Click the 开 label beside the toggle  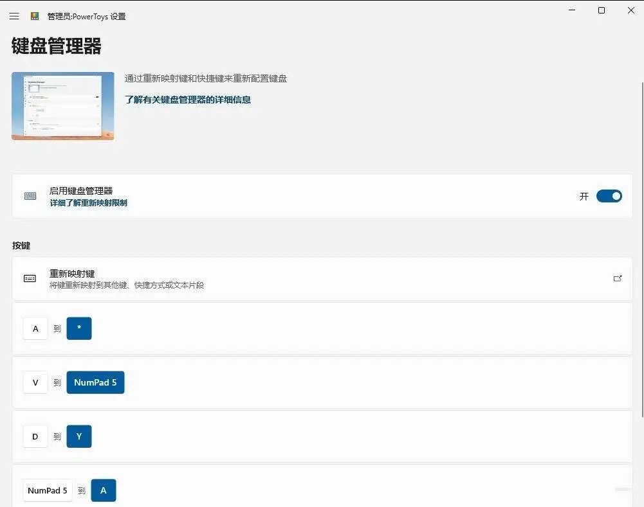(584, 197)
